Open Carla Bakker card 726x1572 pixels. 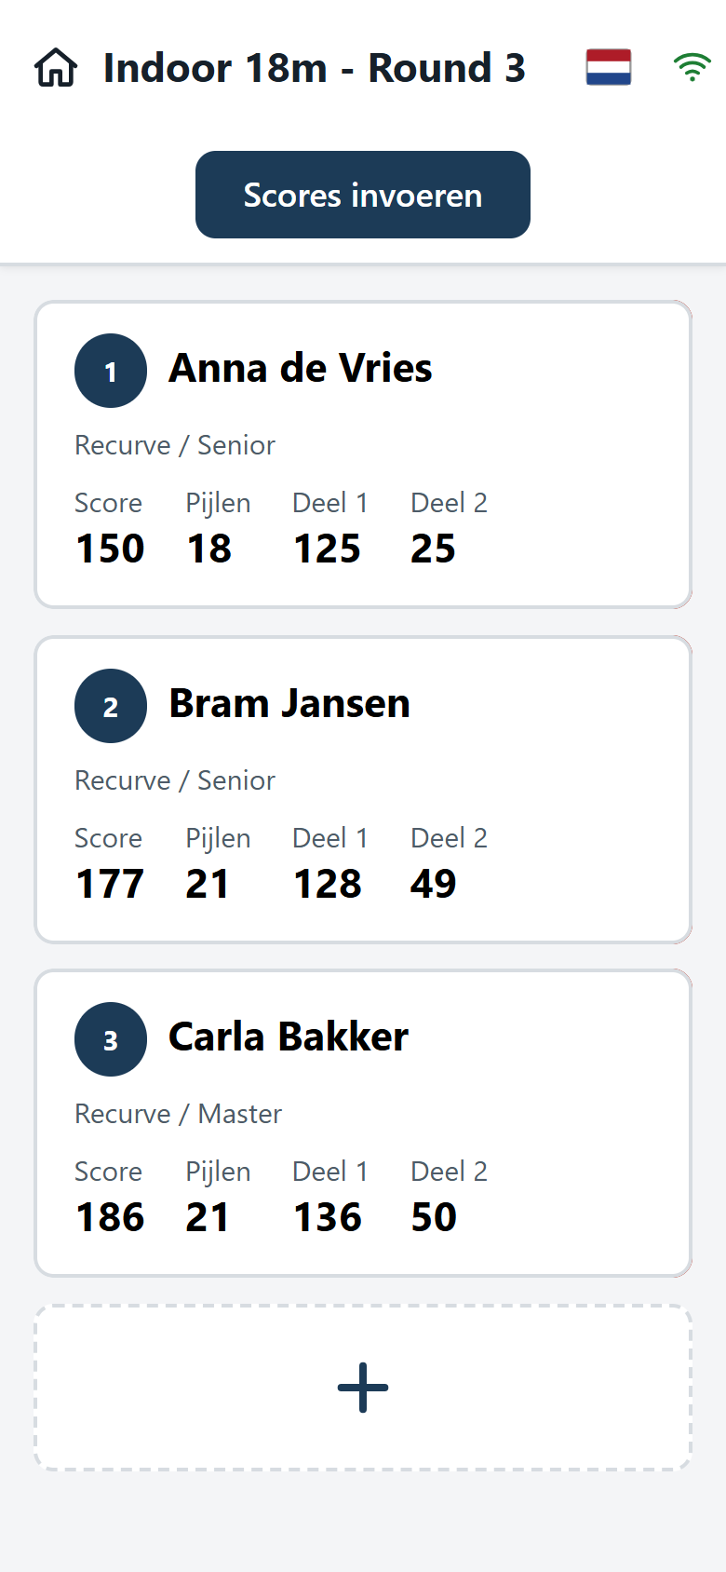point(363,1123)
